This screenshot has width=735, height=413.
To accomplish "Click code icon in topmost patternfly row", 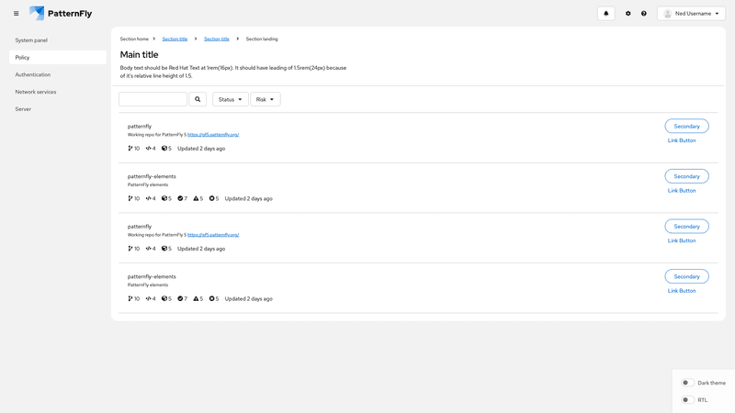I will (148, 149).
